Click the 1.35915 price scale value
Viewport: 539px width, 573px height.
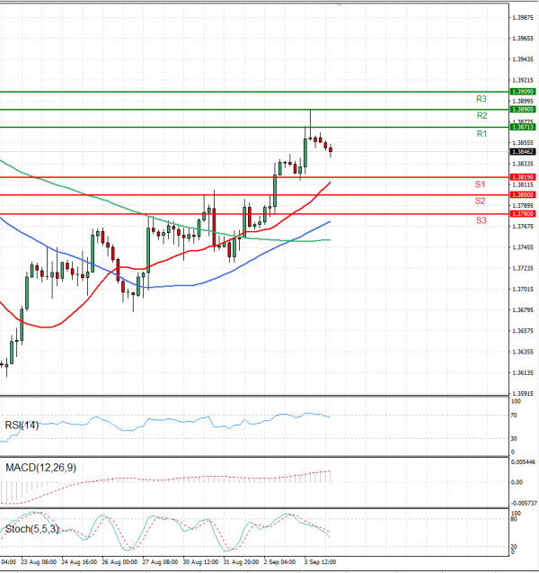523,394
